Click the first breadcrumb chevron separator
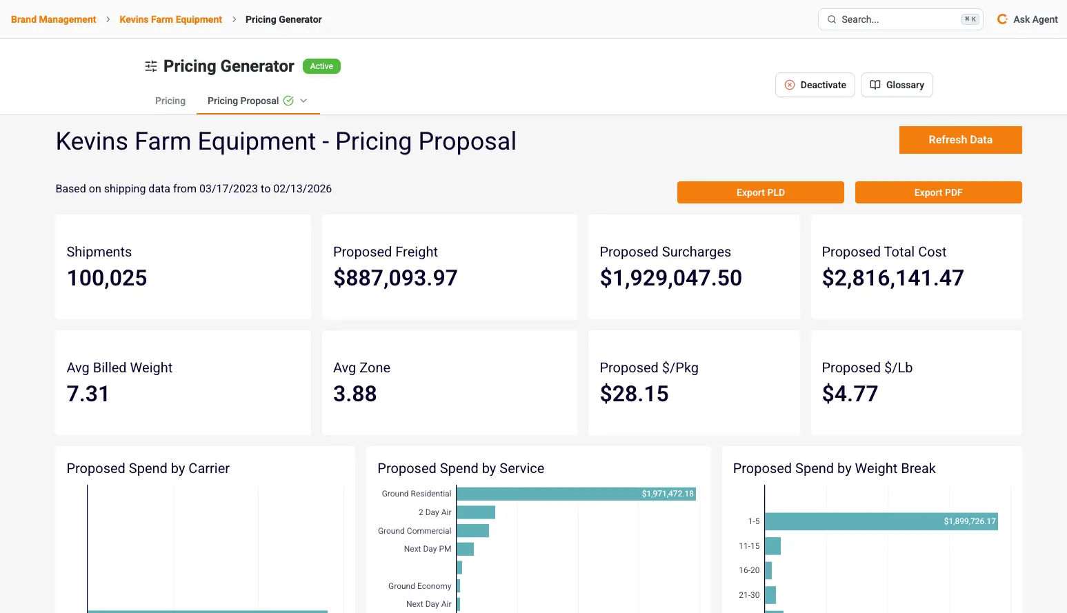Image resolution: width=1067 pixels, height=613 pixels. pos(108,19)
